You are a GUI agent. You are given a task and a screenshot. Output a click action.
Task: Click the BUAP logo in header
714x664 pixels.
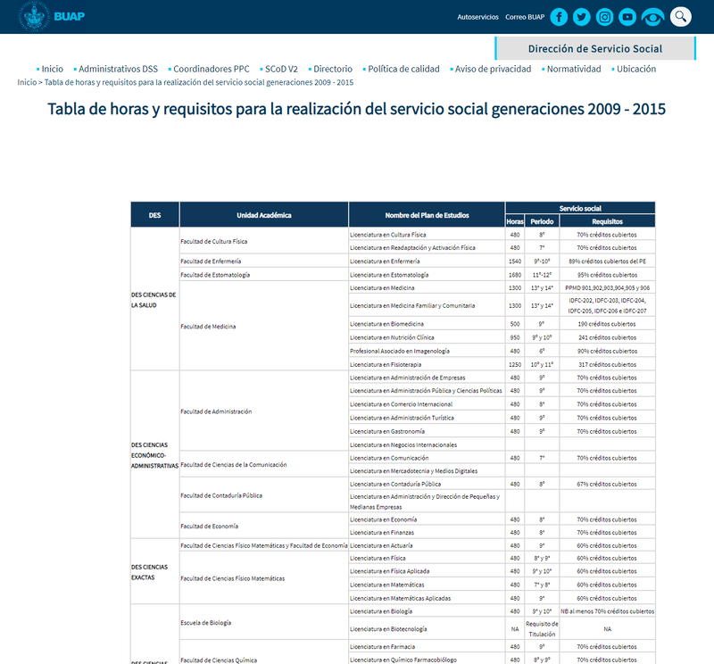click(52, 16)
